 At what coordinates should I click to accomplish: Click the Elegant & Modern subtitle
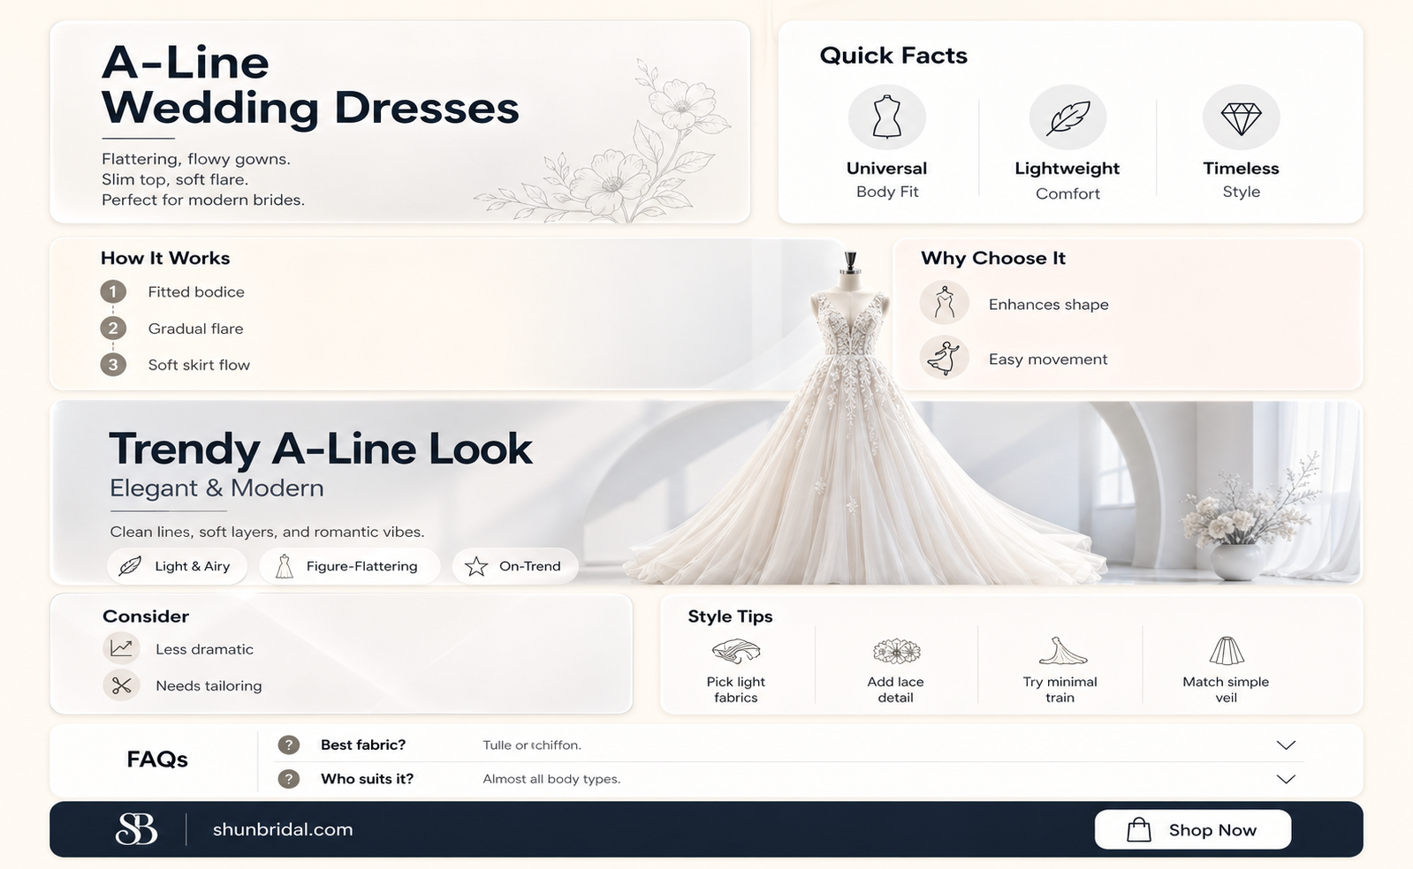217,488
